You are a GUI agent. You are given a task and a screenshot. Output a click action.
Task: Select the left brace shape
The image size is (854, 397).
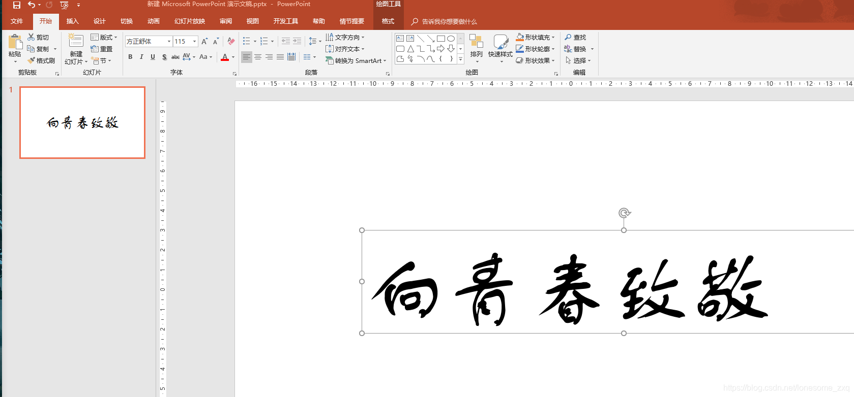(440, 59)
